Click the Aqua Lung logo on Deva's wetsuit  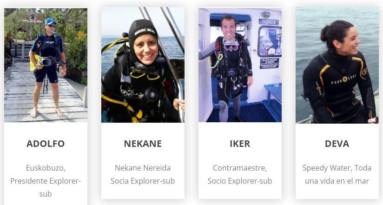(343, 79)
